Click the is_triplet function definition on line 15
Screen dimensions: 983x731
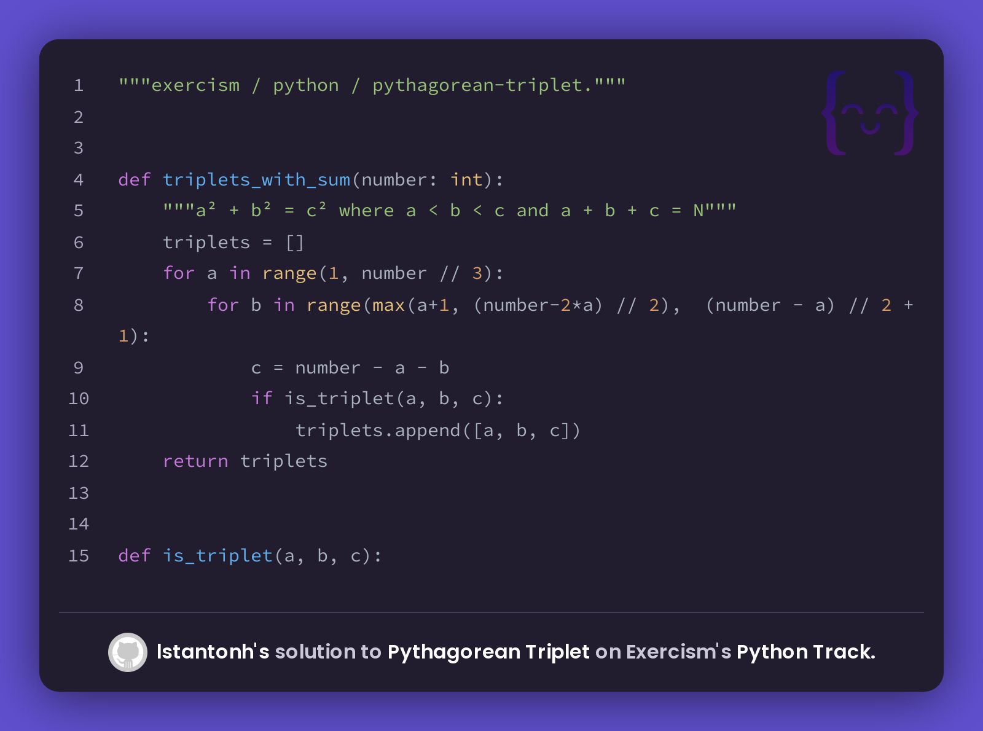click(250, 556)
